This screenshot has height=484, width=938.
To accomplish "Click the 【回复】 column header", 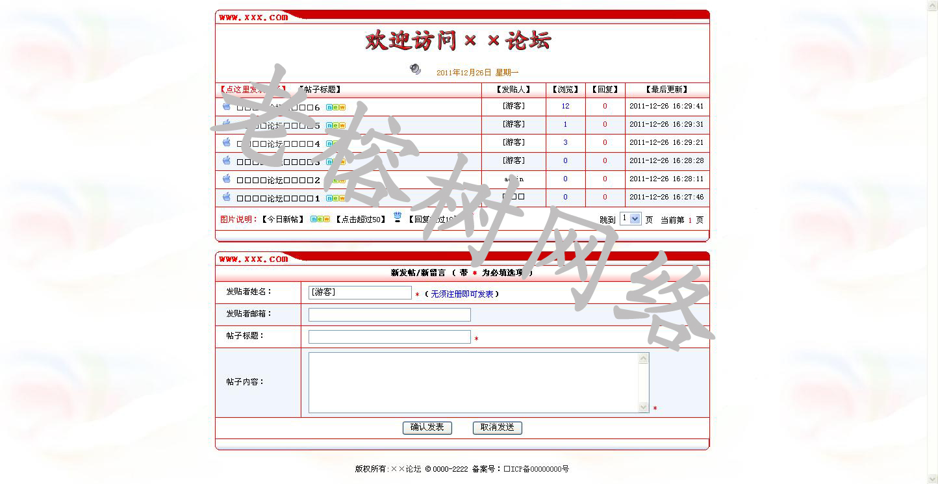I will [605, 90].
